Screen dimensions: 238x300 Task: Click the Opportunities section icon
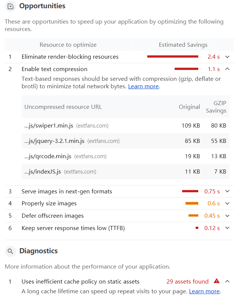tap(10, 6)
